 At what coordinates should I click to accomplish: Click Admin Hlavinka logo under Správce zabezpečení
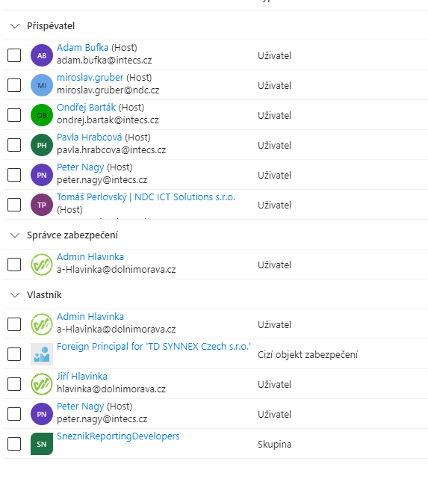pyautogui.click(x=42, y=265)
